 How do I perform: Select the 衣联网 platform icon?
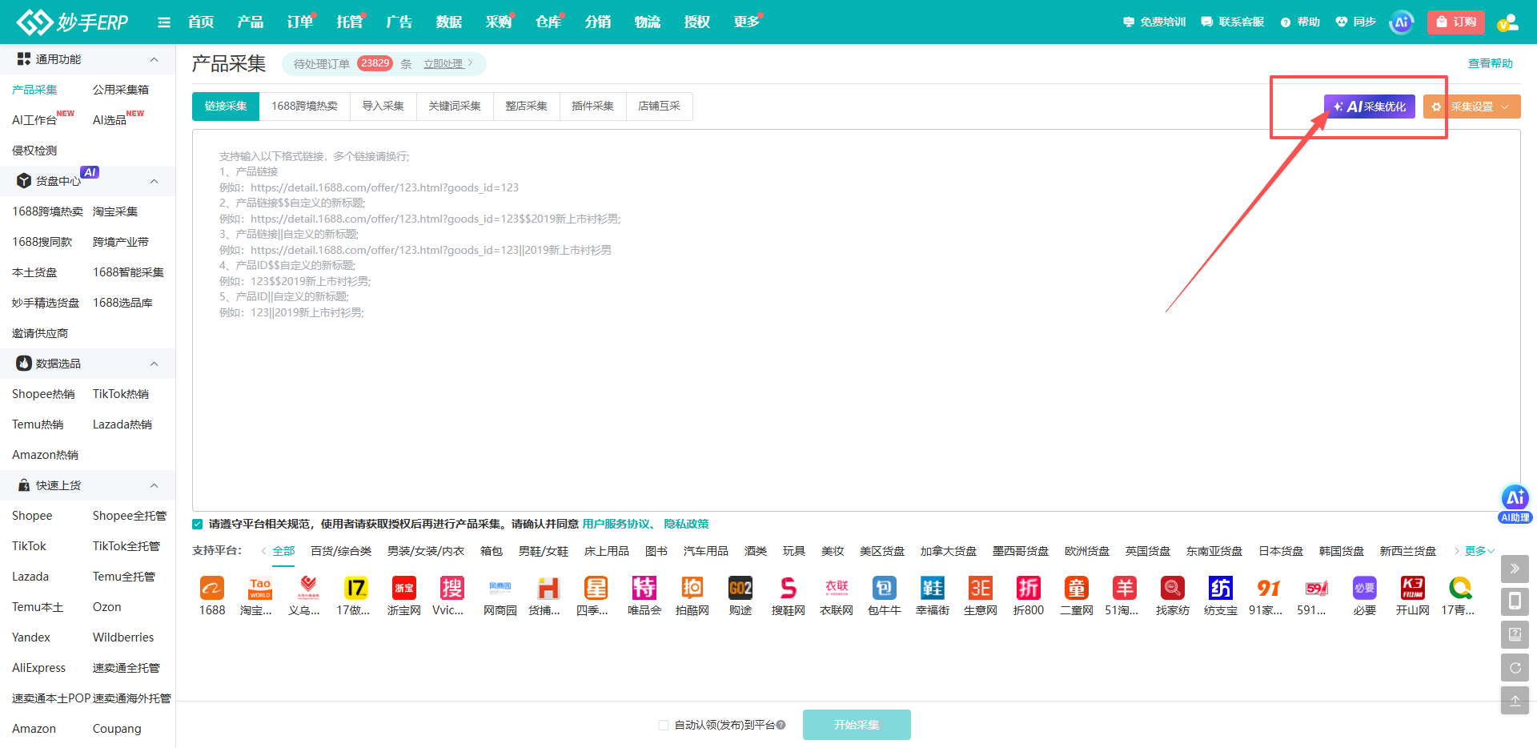pos(837,589)
